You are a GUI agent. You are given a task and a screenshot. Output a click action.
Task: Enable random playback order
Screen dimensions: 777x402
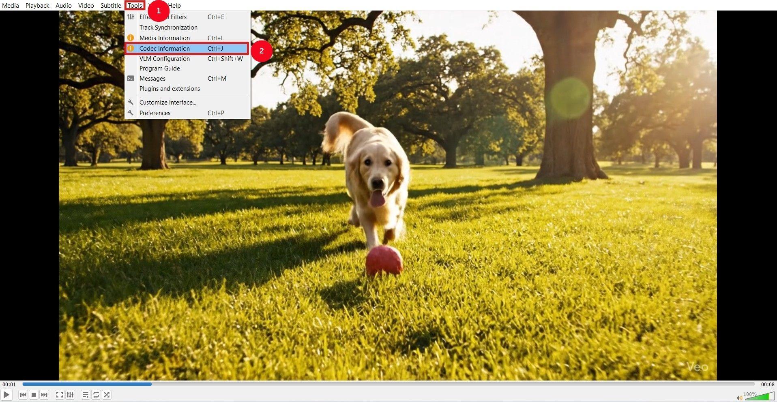click(x=107, y=394)
